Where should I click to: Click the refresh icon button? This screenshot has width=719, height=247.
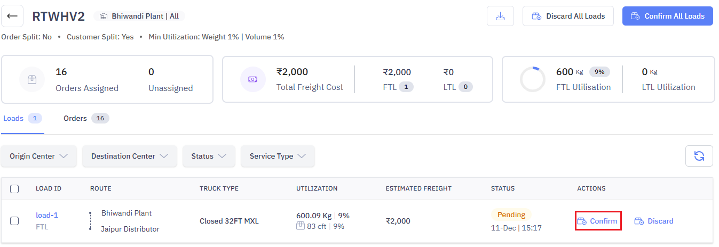pos(699,156)
